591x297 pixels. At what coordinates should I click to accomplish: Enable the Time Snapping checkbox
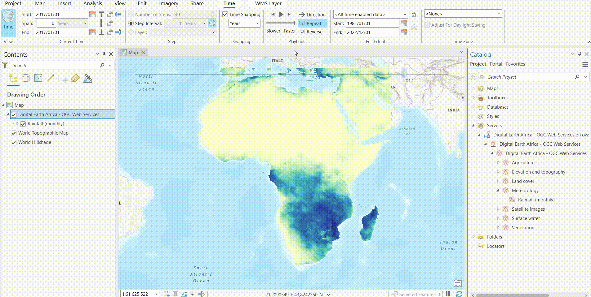[225, 14]
